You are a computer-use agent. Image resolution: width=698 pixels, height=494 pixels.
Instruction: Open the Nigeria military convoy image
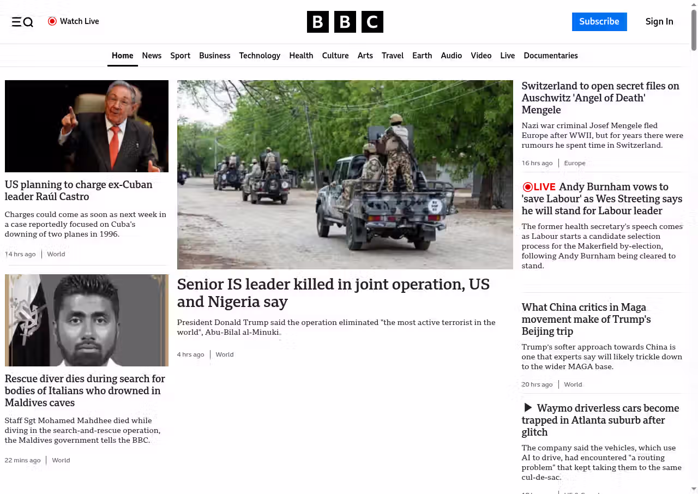[x=345, y=174]
